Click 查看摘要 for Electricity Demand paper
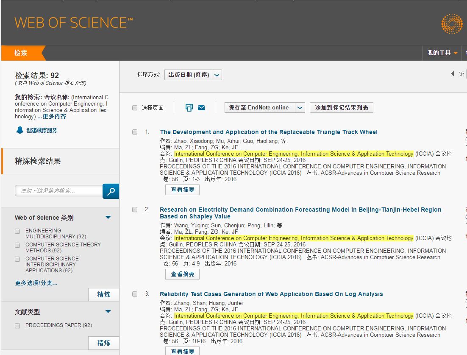This screenshot has width=467, height=355. 182,274
